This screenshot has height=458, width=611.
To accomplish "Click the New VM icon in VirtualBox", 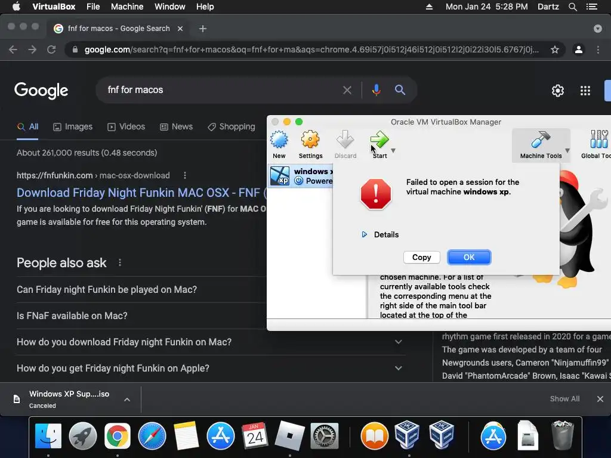I will point(279,140).
